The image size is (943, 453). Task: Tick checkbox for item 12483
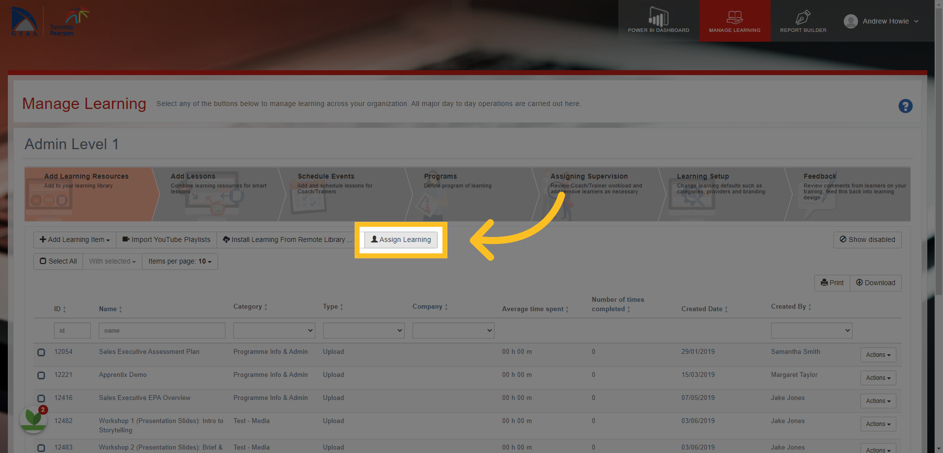41,448
